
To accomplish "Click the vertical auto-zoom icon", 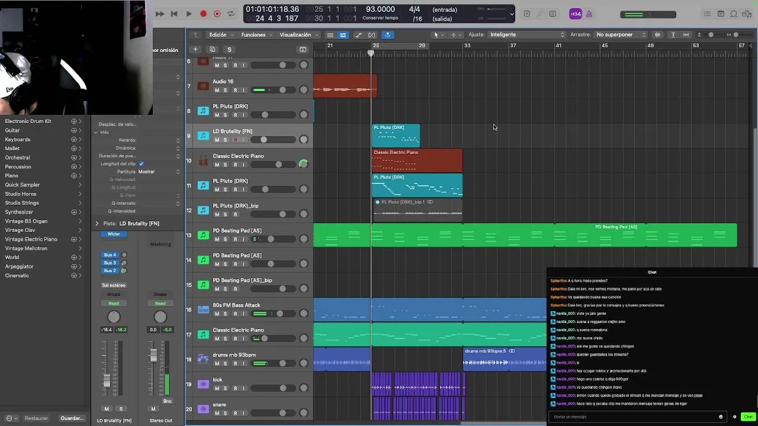I will click(x=673, y=35).
